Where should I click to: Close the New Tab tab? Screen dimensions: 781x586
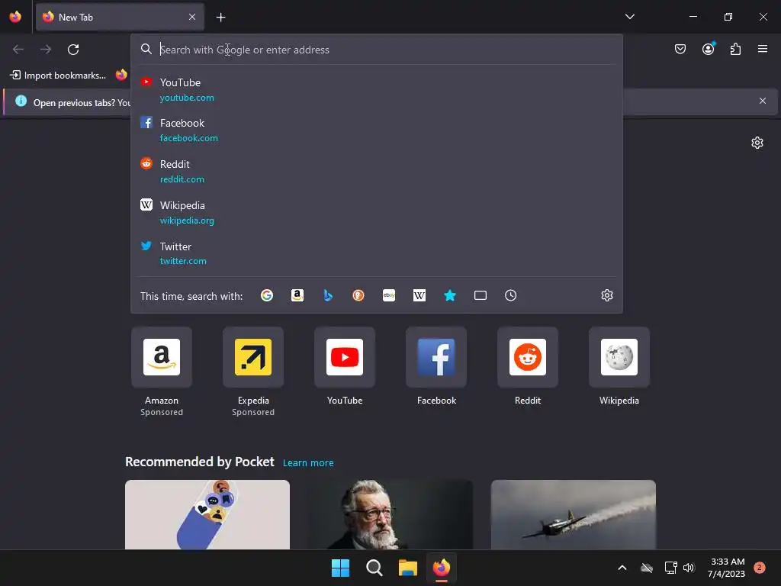[192, 17]
